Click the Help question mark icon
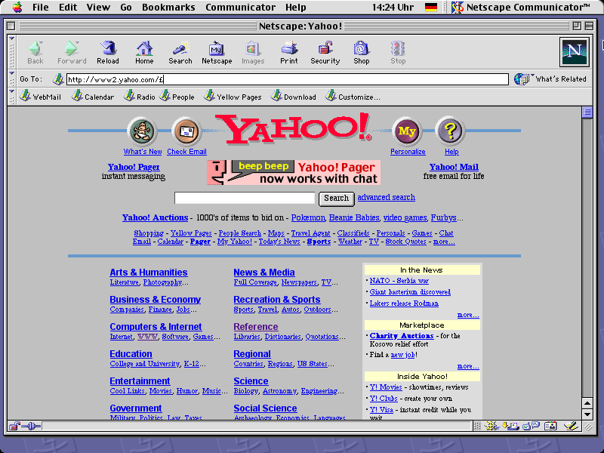Image resolution: width=604 pixels, height=453 pixels. point(450,131)
